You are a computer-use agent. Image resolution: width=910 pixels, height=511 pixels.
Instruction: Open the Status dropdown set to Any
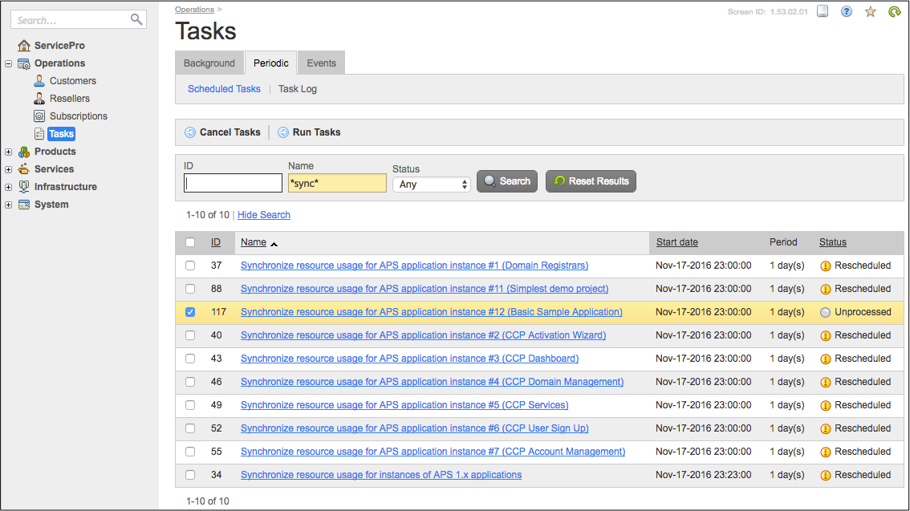coord(431,185)
